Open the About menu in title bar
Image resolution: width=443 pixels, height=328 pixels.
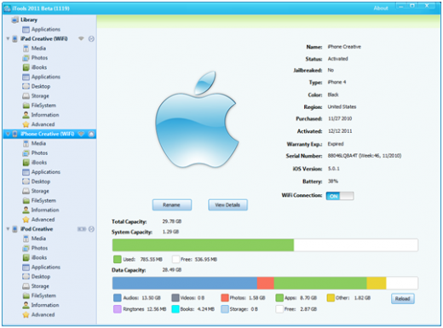(381, 9)
